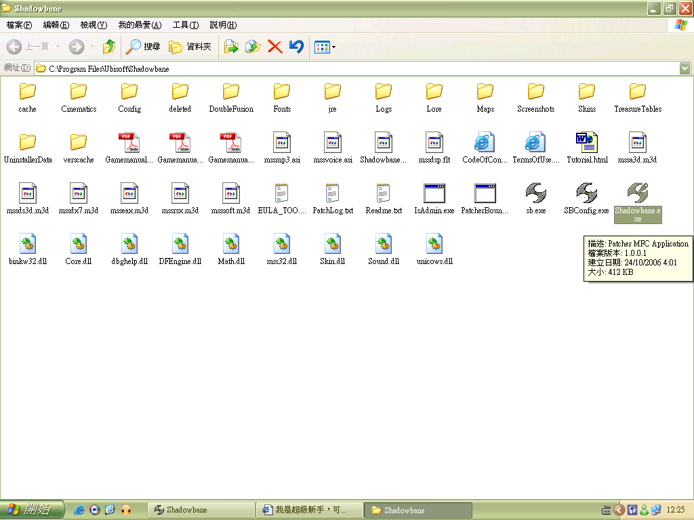Viewport: 694px width, 520px height.
Task: Select the unicows.dll file
Action: 434,251
